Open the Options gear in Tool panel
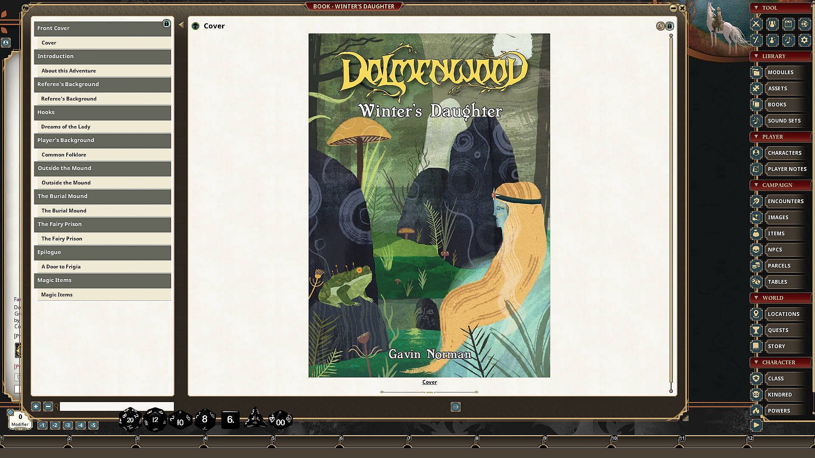The width and height of the screenshot is (815, 458). (804, 40)
